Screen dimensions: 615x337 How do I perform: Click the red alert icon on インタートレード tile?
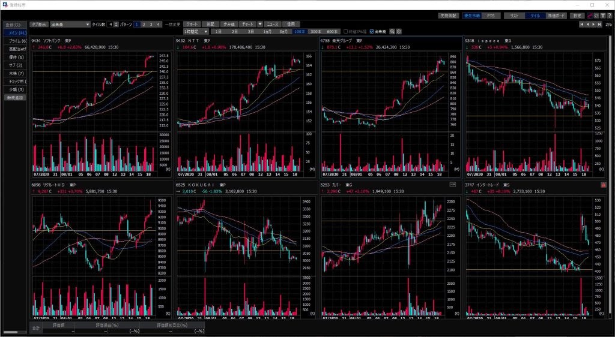click(x=603, y=185)
